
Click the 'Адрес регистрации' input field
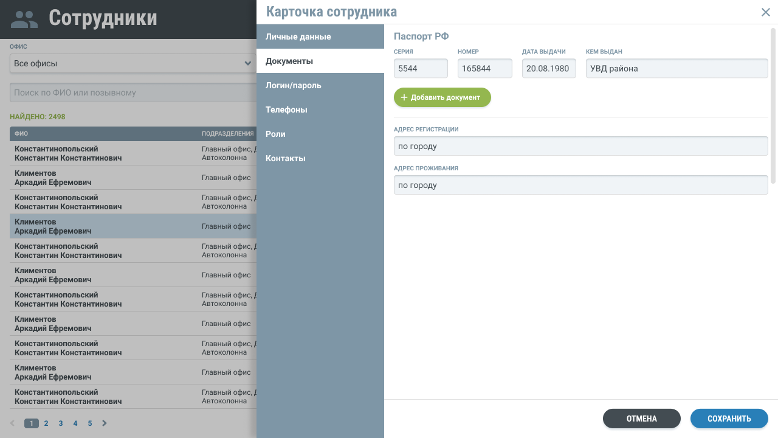[580, 146]
